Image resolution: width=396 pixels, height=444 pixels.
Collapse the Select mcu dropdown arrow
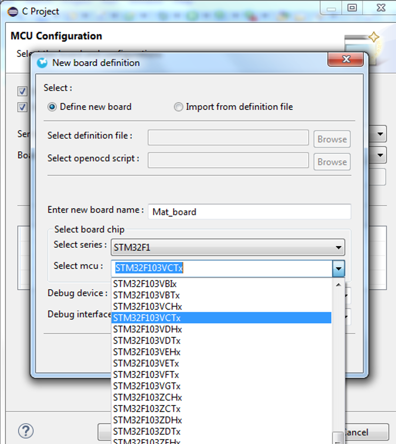[x=338, y=269]
